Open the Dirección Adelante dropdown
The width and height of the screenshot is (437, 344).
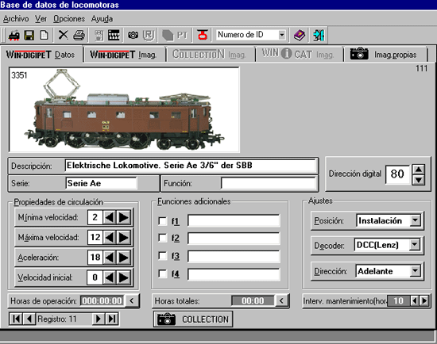(415, 270)
